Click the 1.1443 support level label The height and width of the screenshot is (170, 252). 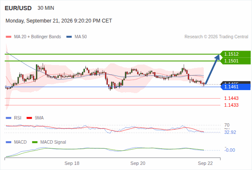click(x=231, y=98)
